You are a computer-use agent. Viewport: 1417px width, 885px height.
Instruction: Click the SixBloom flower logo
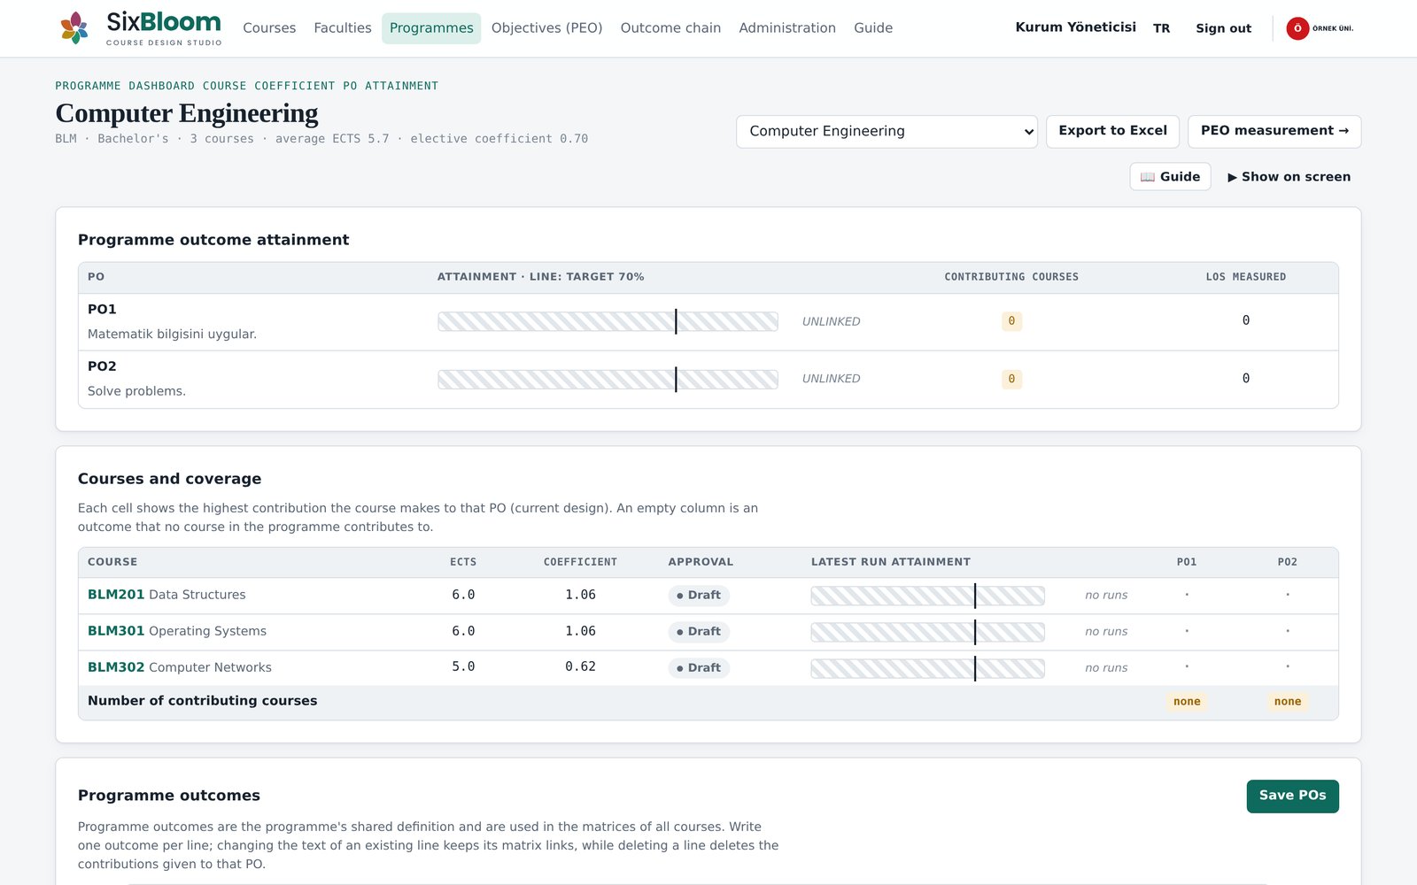[x=74, y=27]
